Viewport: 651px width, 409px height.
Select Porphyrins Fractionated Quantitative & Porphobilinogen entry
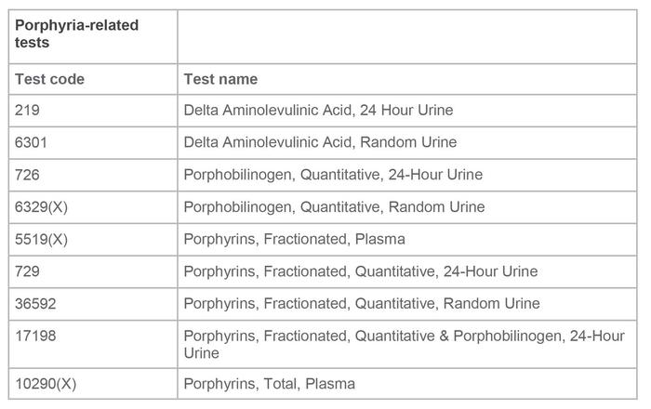(404, 344)
